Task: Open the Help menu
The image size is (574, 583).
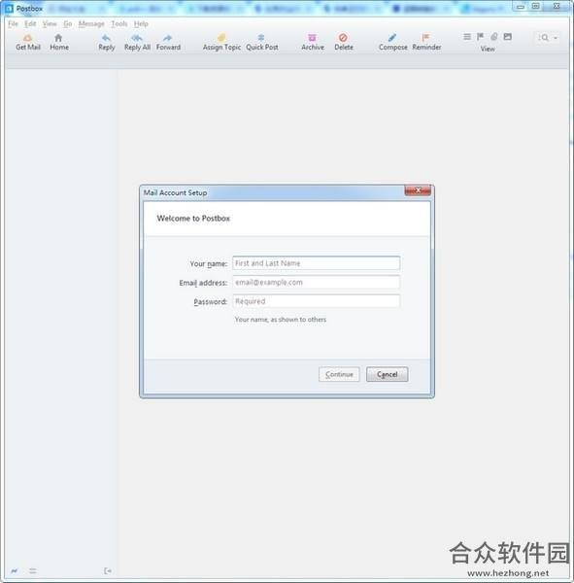Action: 141,23
